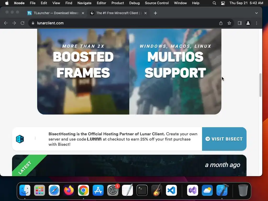The height and width of the screenshot is (201, 268).
Task: Open Visual Studio from the Dock
Action: point(193,190)
